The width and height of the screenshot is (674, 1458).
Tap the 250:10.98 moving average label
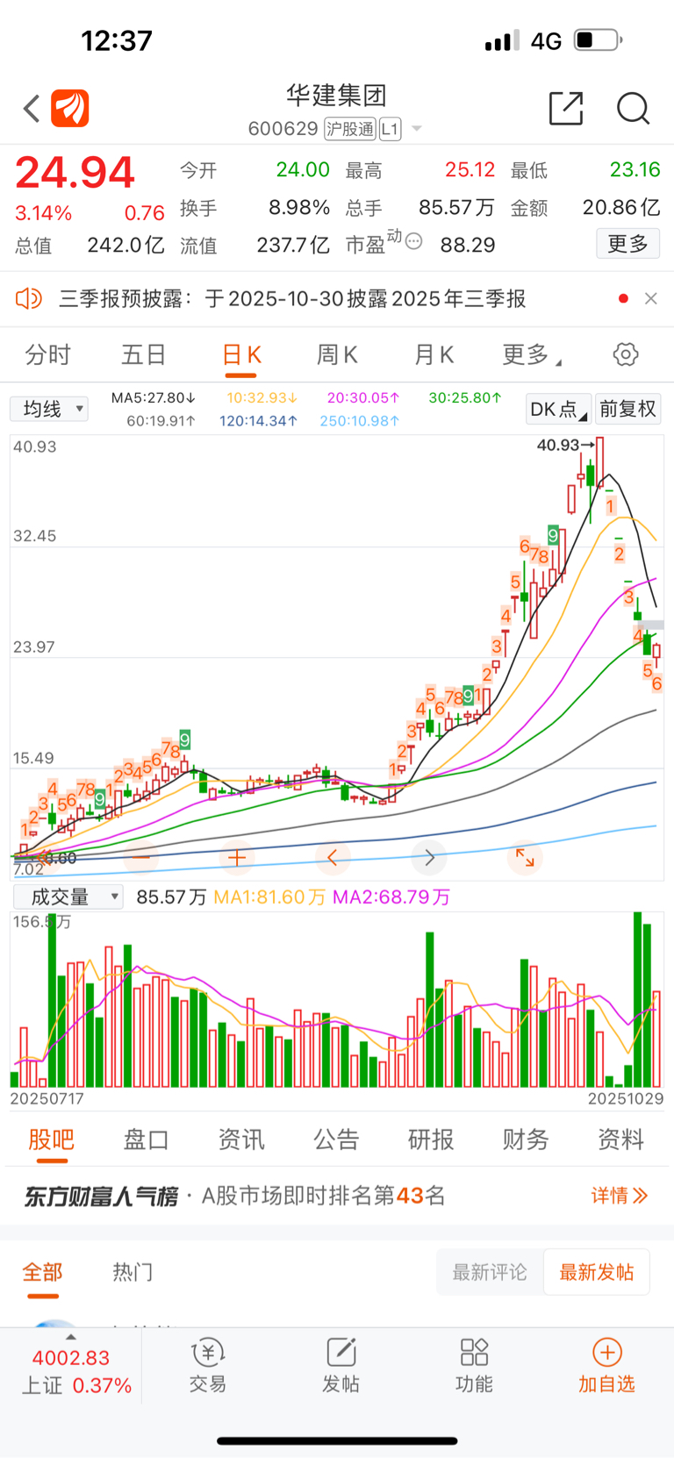click(x=359, y=420)
